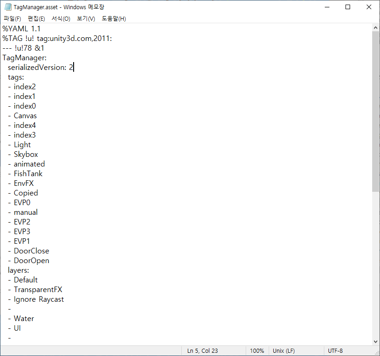Open the 도움말(H) help menu
The height and width of the screenshot is (356, 380).
point(114,19)
